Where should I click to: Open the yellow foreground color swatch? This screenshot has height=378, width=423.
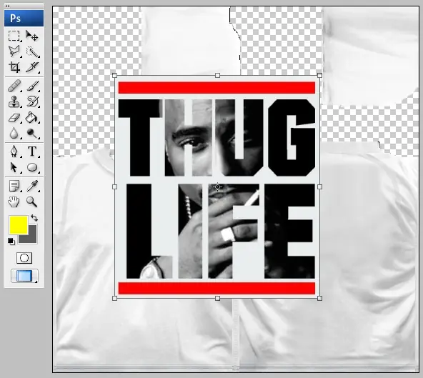(19, 225)
